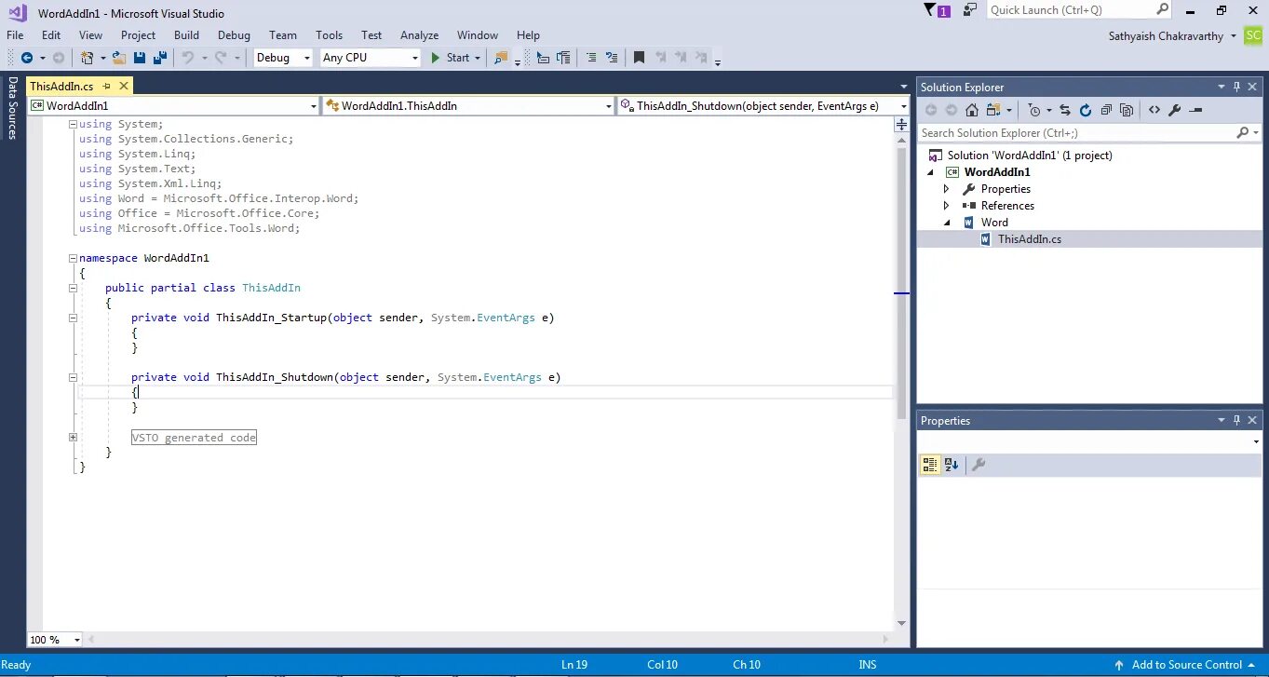The width and height of the screenshot is (1269, 677).
Task: Open the Debug menu
Action: (x=234, y=34)
